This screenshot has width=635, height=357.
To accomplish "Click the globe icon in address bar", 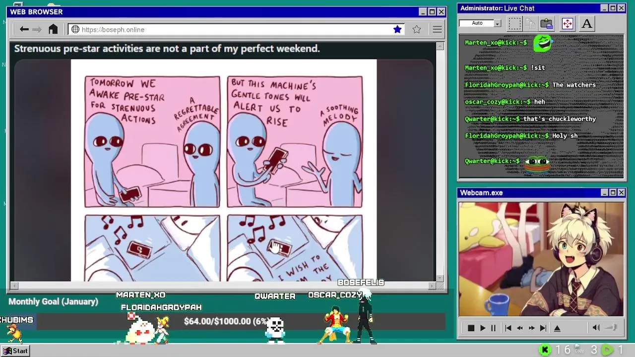I will tap(75, 30).
